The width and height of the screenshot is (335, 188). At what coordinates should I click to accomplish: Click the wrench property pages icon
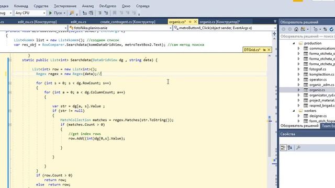298,147
